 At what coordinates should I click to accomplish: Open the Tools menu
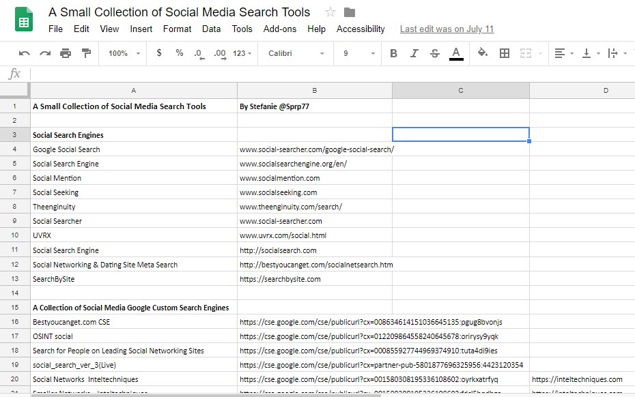[242, 29]
